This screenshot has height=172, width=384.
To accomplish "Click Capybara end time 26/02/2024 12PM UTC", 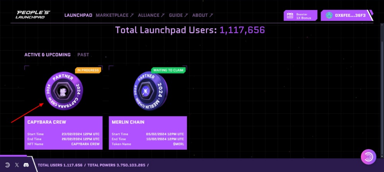I will click(81, 139).
